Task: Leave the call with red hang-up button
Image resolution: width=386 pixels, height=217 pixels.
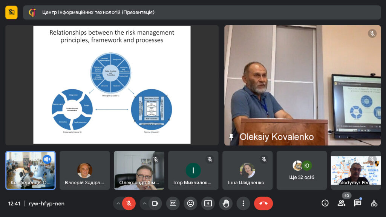Action: tap(263, 203)
